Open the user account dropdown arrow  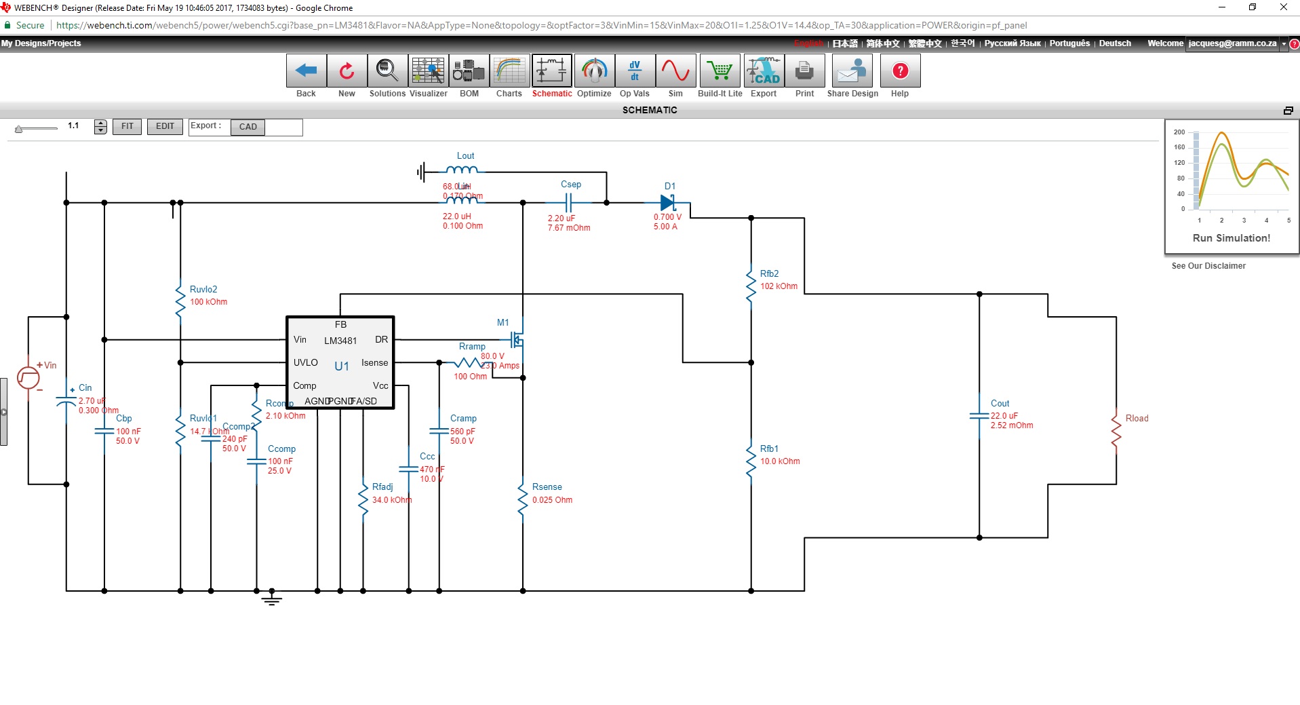1284,44
